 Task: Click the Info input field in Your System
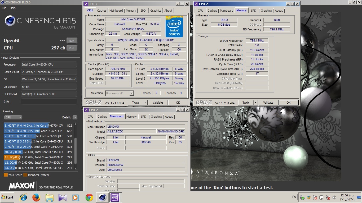click(x=49, y=101)
